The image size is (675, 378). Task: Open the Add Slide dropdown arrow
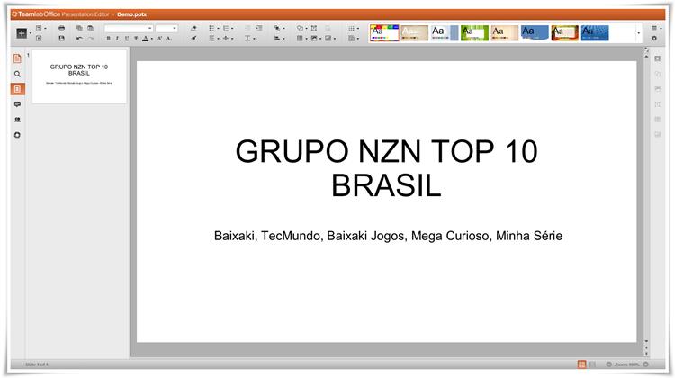tap(31, 33)
